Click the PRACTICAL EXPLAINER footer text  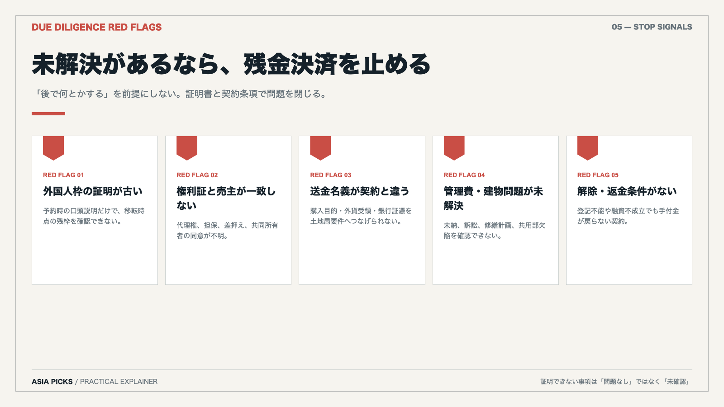tap(119, 382)
